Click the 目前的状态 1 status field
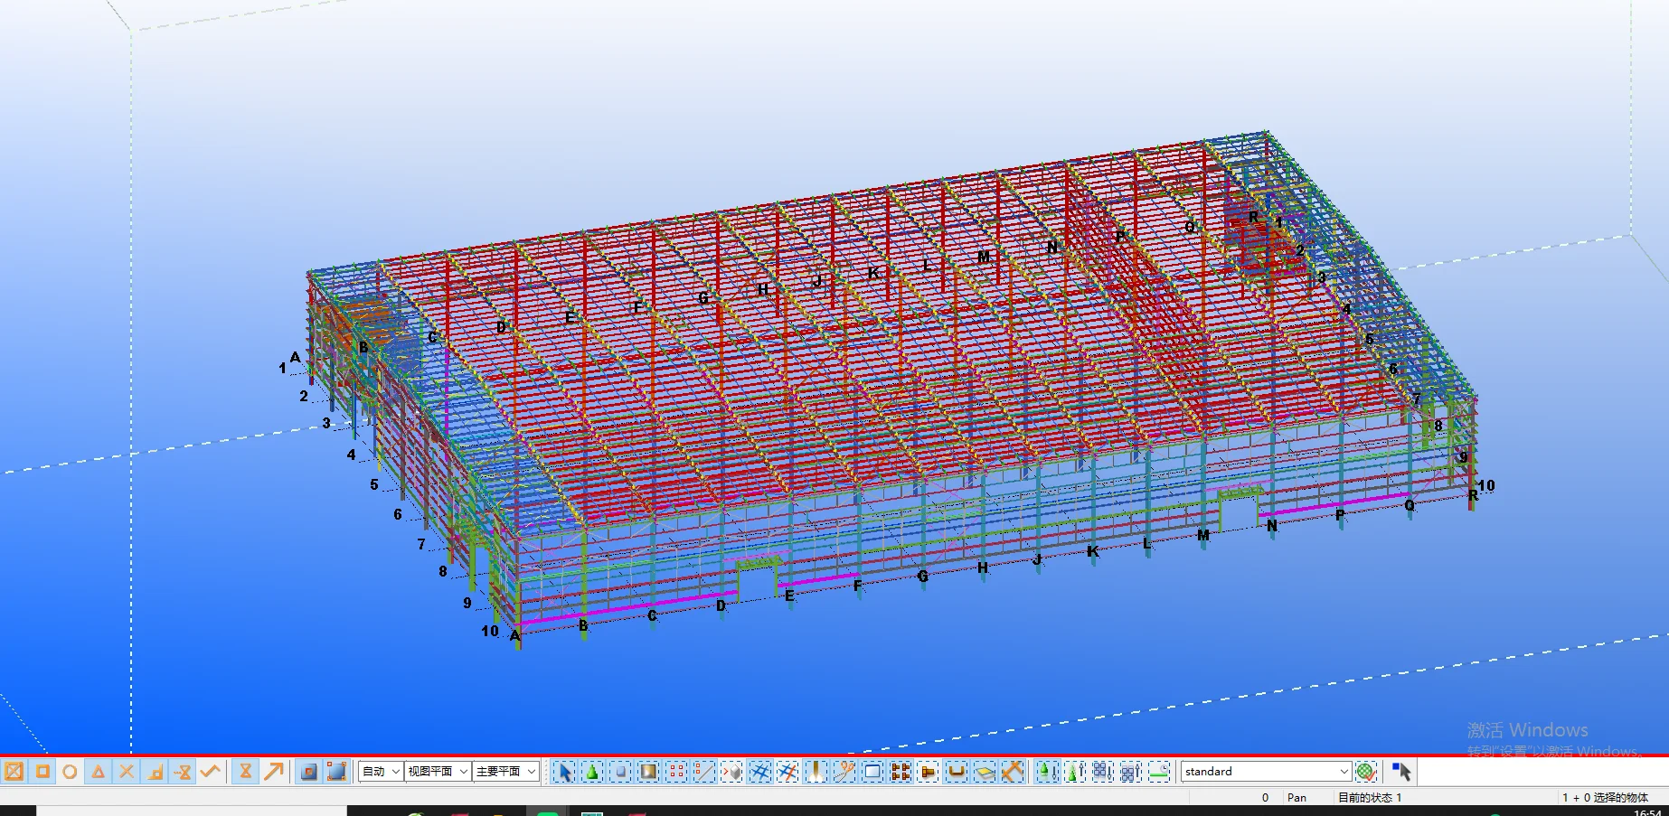The image size is (1669, 816). point(1369,797)
